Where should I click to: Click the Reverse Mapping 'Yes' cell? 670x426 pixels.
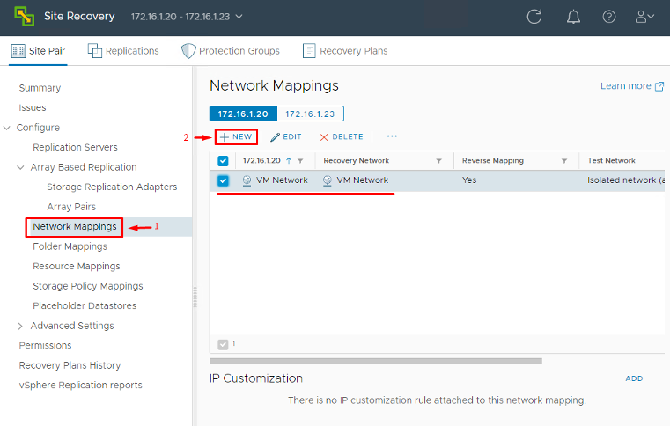pyautogui.click(x=469, y=180)
